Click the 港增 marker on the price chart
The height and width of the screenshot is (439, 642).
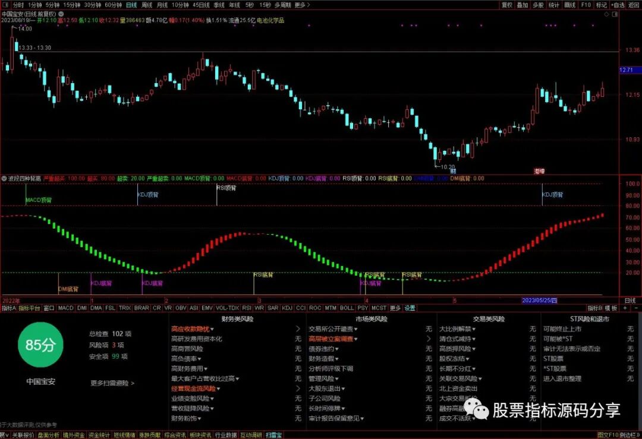[x=539, y=171]
